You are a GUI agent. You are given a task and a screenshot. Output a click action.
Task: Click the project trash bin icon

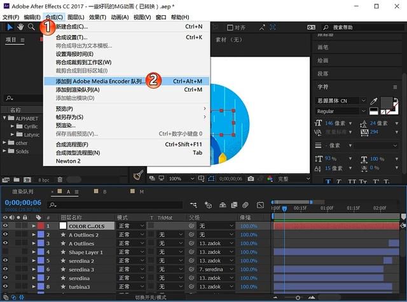point(60,179)
